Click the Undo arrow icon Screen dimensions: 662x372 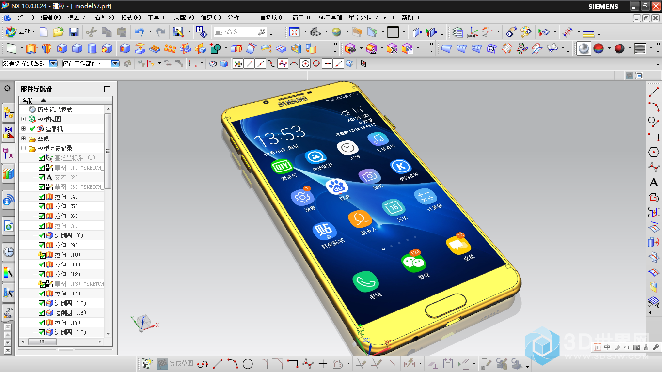point(140,32)
